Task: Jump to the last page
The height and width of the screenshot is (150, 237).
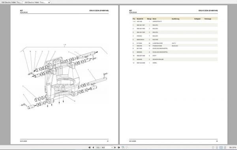Action: point(119,147)
